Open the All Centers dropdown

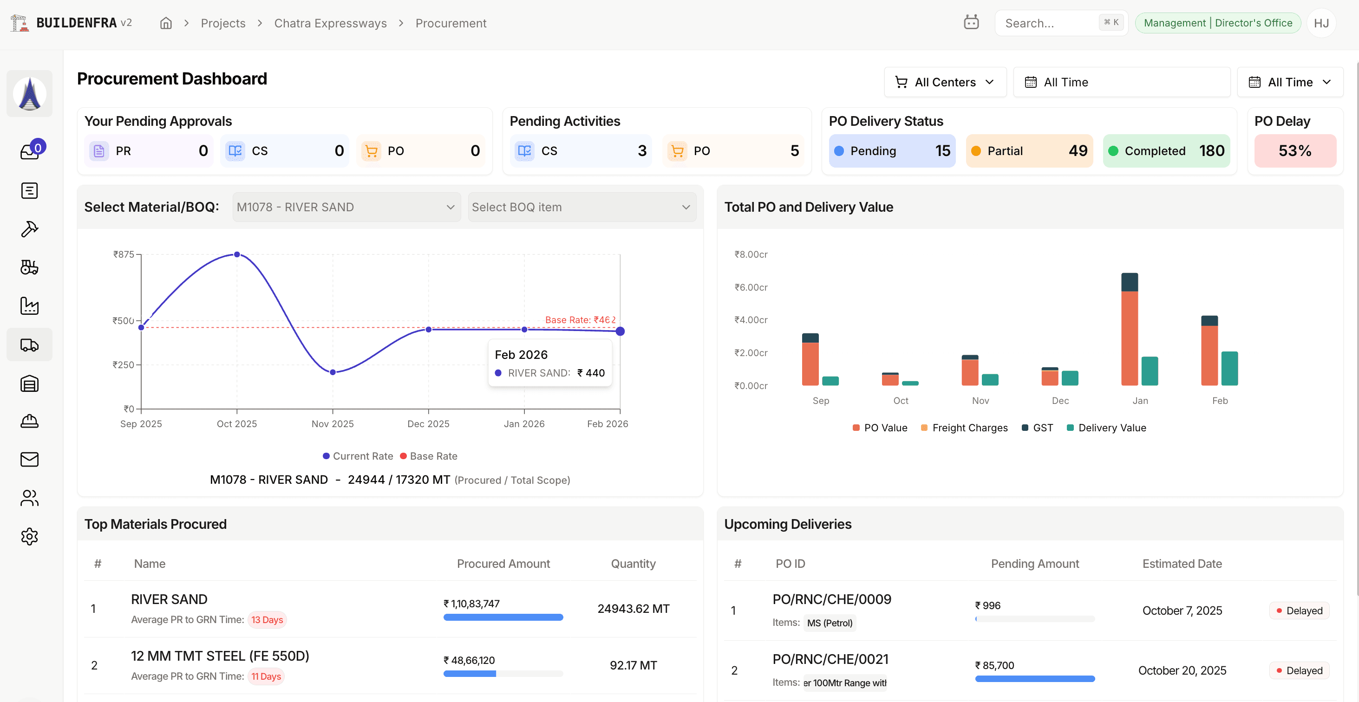tap(945, 82)
